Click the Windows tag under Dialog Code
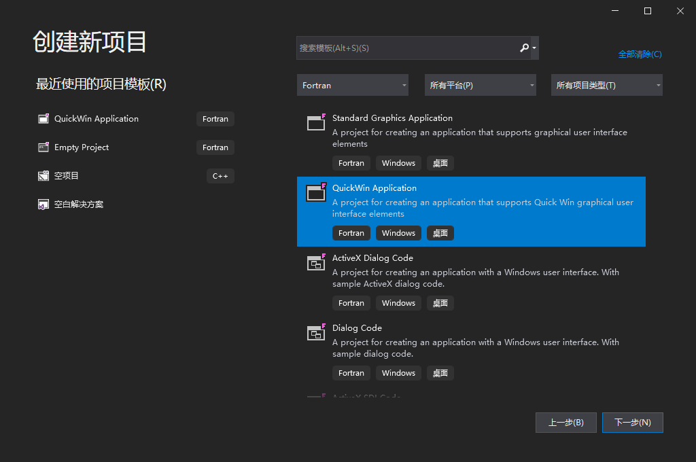696x462 pixels. click(x=398, y=372)
